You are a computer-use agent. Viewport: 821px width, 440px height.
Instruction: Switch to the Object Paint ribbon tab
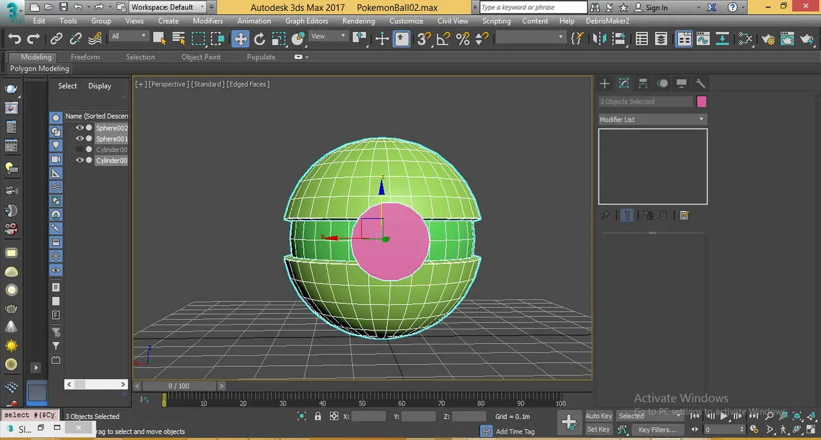pyautogui.click(x=201, y=57)
